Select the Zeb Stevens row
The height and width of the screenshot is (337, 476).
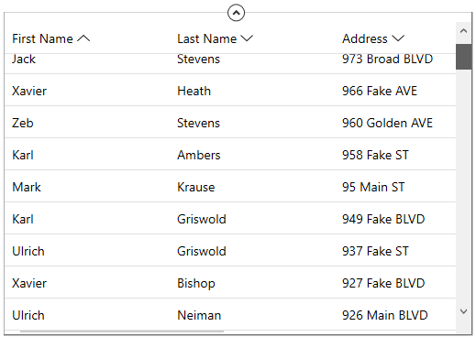click(230, 122)
